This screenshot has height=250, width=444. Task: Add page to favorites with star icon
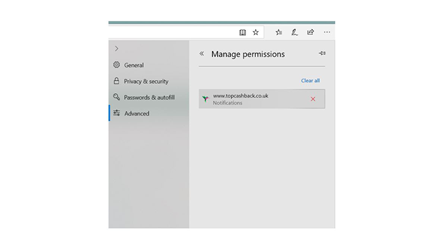click(256, 32)
